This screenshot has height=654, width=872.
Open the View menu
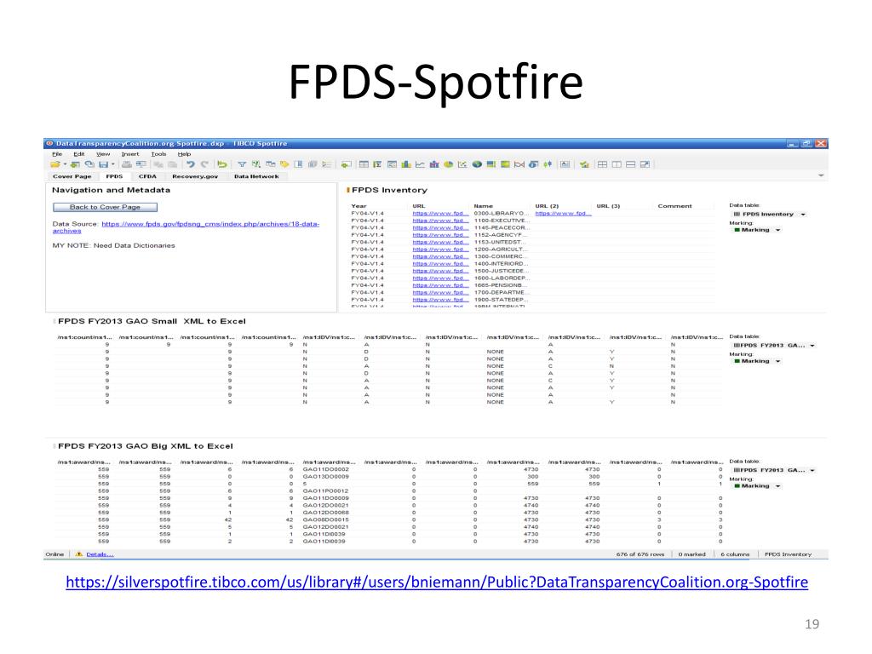pos(103,154)
